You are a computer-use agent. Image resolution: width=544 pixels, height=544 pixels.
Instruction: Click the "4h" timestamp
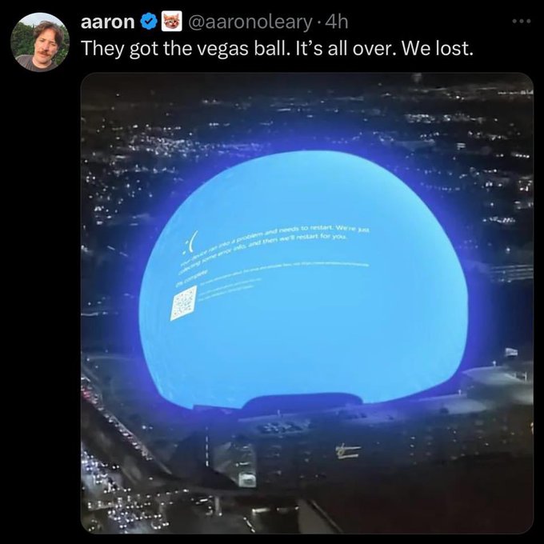[x=338, y=22]
